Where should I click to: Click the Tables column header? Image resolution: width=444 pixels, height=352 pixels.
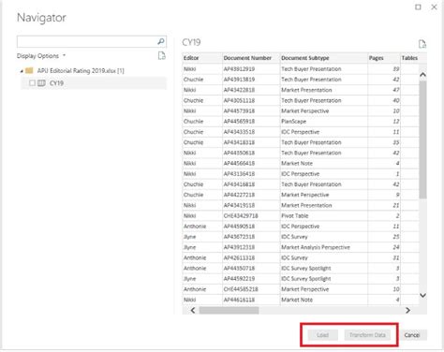[409, 58]
